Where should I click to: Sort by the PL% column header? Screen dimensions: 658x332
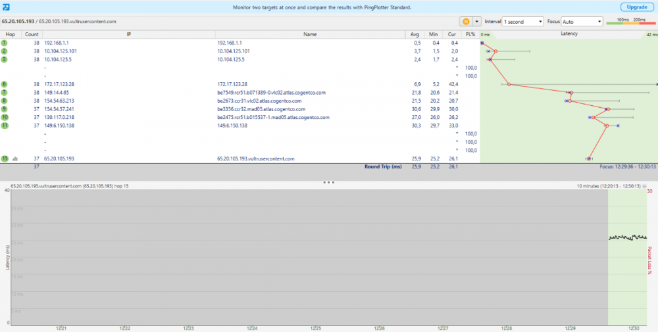470,34
